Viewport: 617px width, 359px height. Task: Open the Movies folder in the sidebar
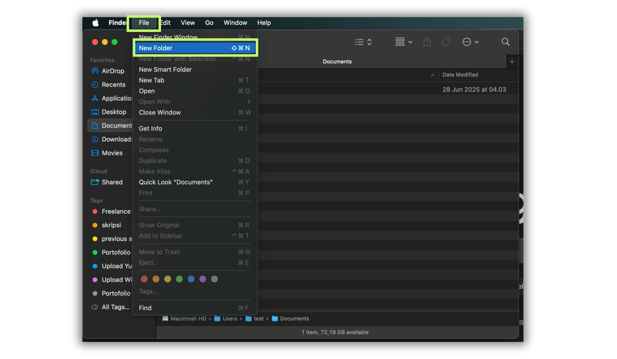(111, 153)
